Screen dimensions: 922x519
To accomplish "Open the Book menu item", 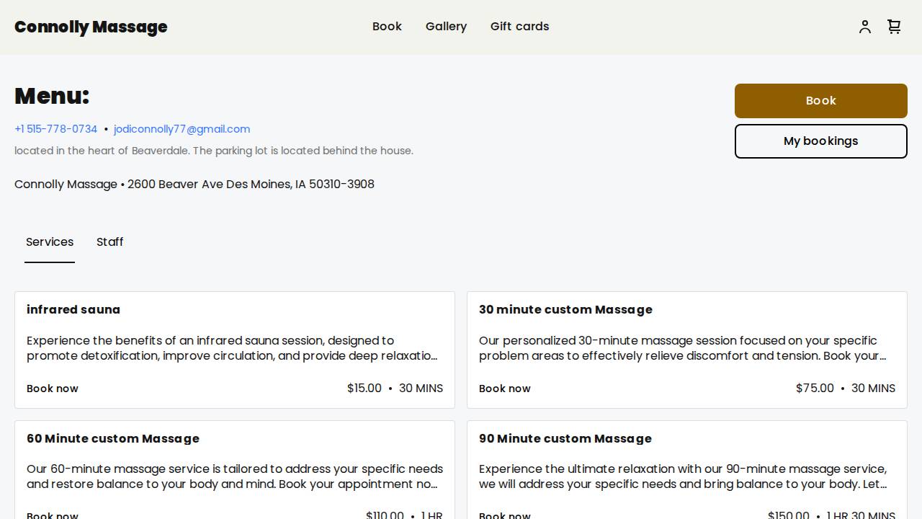I will pyautogui.click(x=387, y=27).
